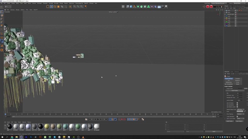248x139 pixels.
Task: Open the Simulate menu
Action: (56, 3)
